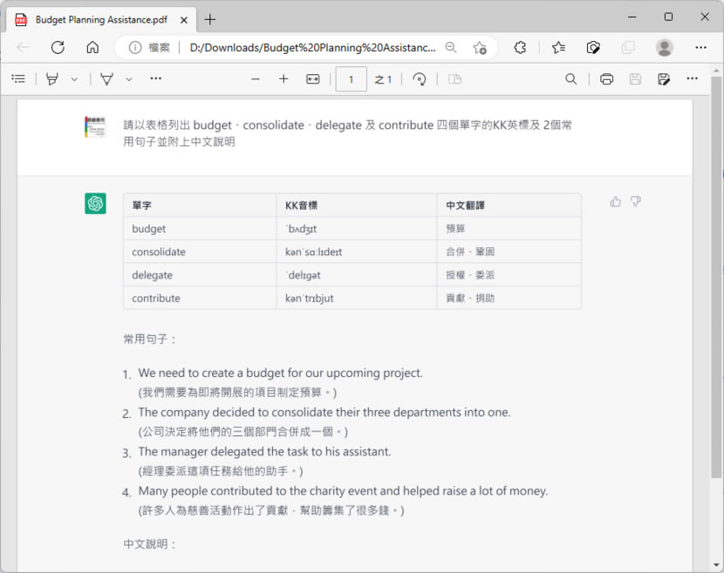Open more PDF toolbar settings at far right
The height and width of the screenshot is (573, 724).
point(692,79)
